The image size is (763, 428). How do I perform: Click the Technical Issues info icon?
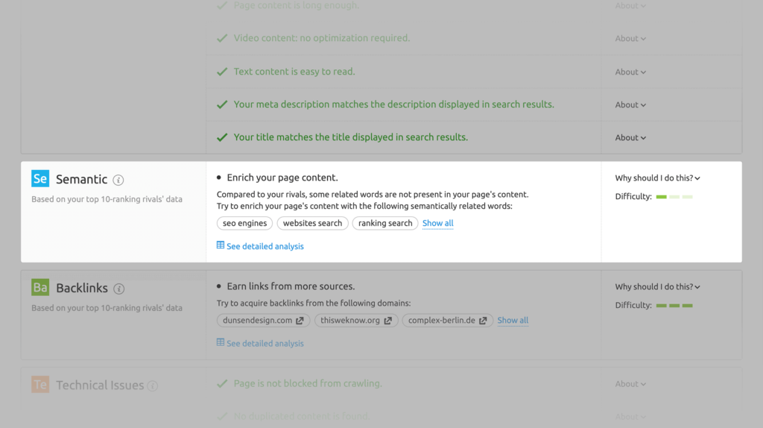click(153, 385)
